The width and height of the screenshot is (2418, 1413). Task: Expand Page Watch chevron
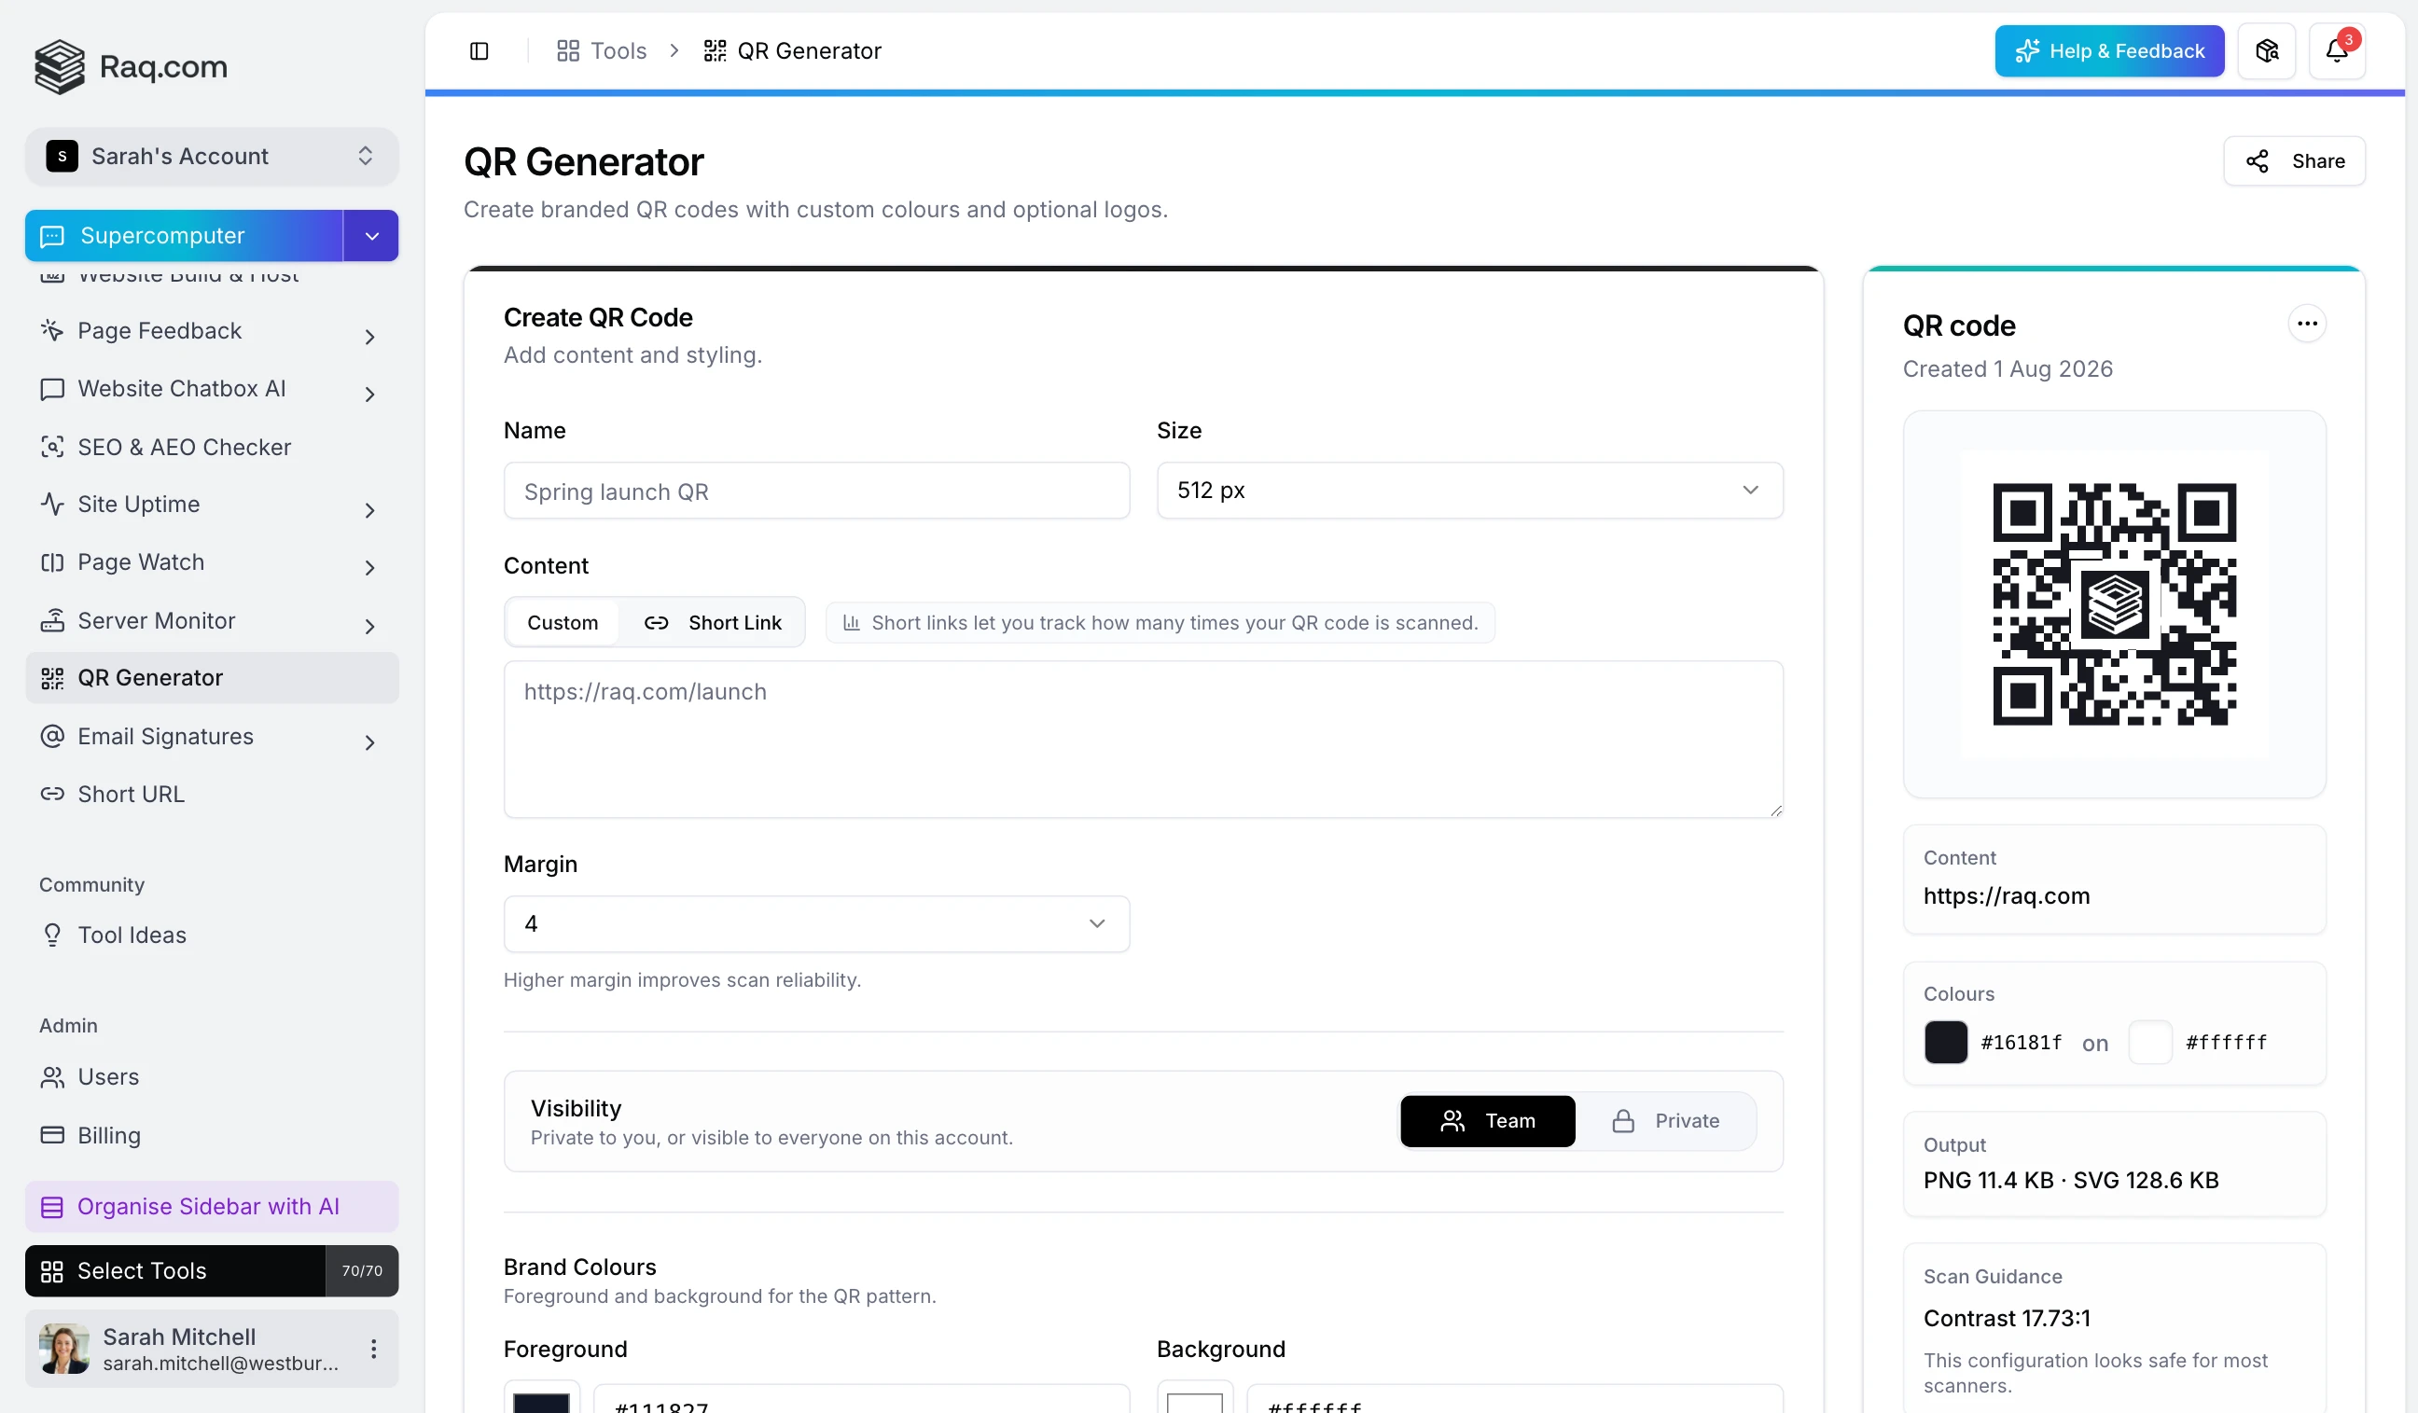369,568
